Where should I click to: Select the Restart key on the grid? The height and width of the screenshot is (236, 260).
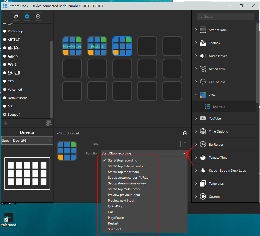click(97, 46)
